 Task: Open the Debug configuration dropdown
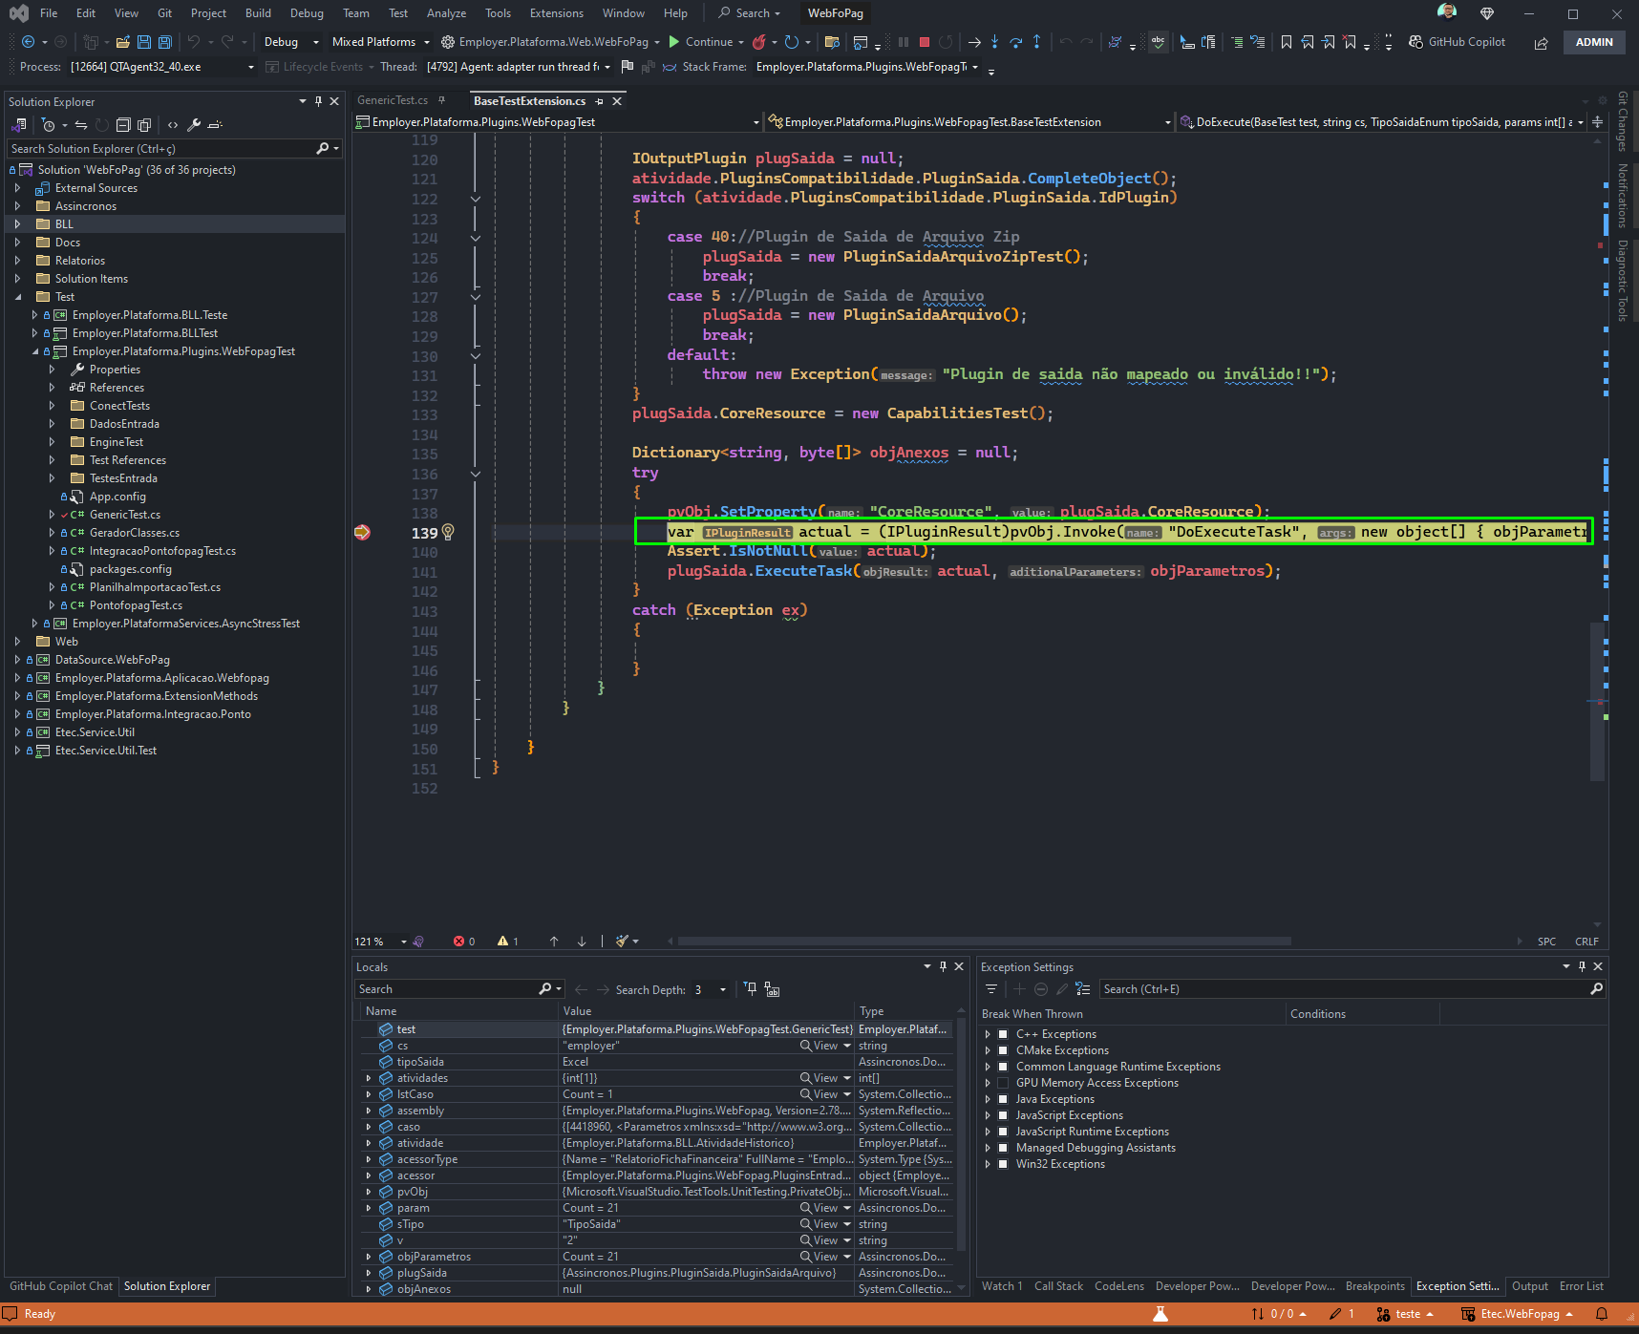tap(291, 42)
